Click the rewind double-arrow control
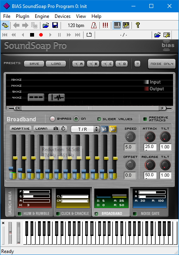 click(x=13, y=35)
